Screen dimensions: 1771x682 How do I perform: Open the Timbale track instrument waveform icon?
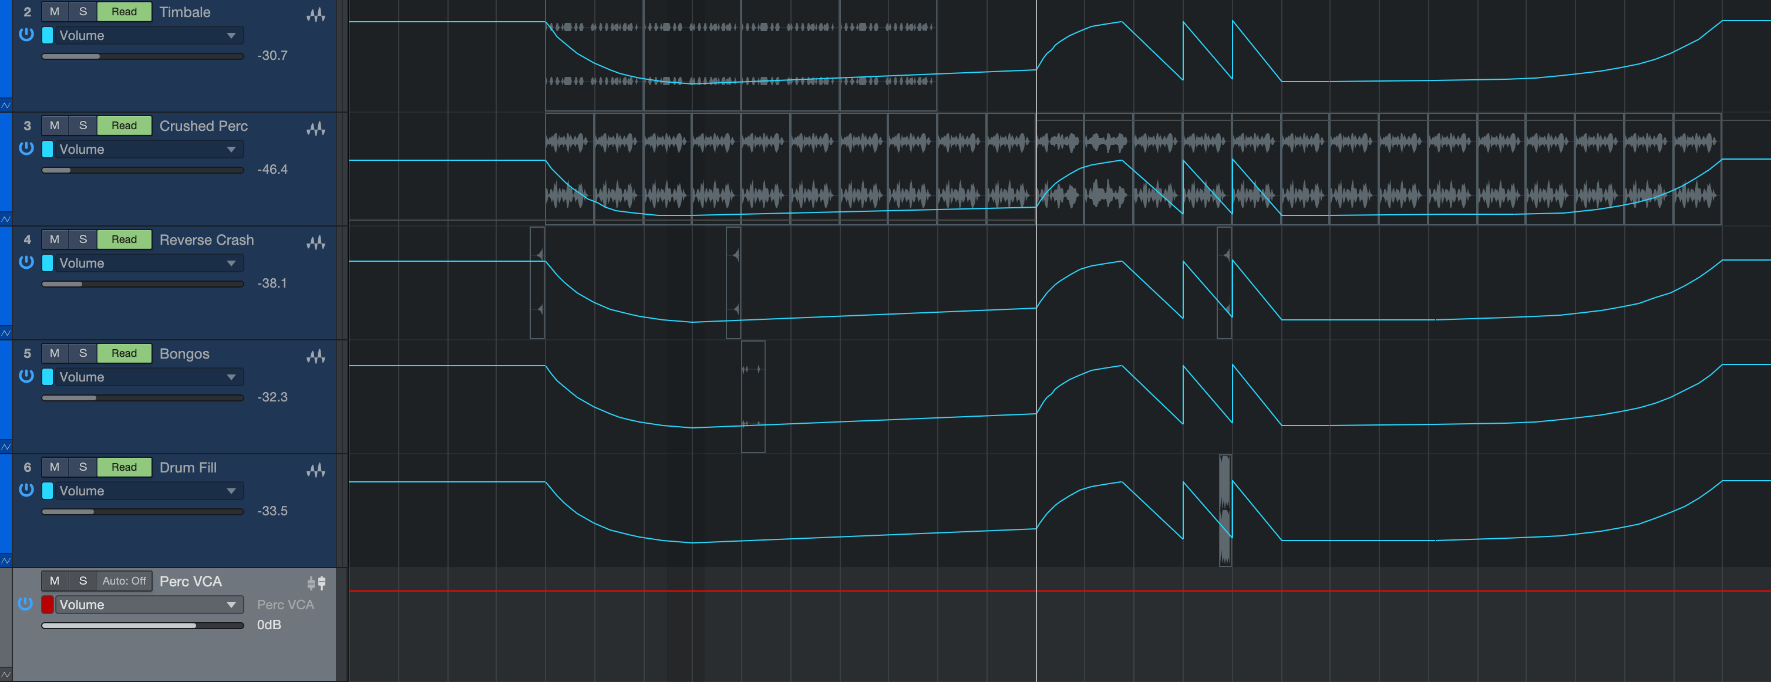click(315, 15)
